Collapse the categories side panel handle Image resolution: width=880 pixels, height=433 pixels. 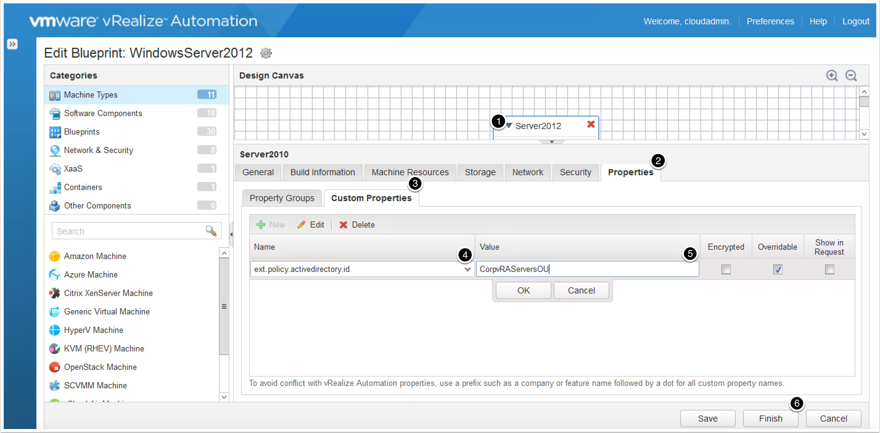[231, 234]
